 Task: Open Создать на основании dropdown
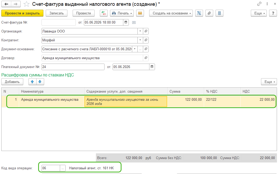coord(171,13)
